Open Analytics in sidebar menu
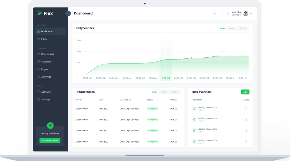Viewport: 290px width, 161px height. pos(46,77)
